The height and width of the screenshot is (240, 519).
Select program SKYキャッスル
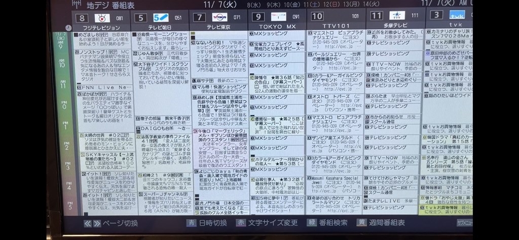(x=108, y=162)
